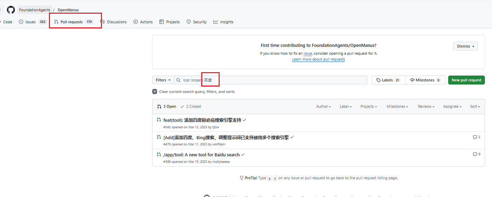Open the Discussions tab
This screenshot has width=492, height=197.
113,22
